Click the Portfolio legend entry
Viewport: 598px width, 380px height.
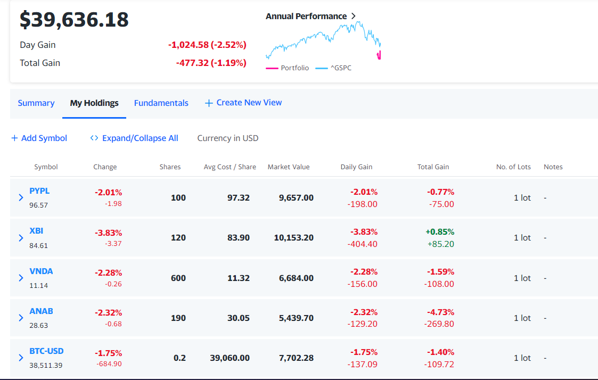click(288, 68)
